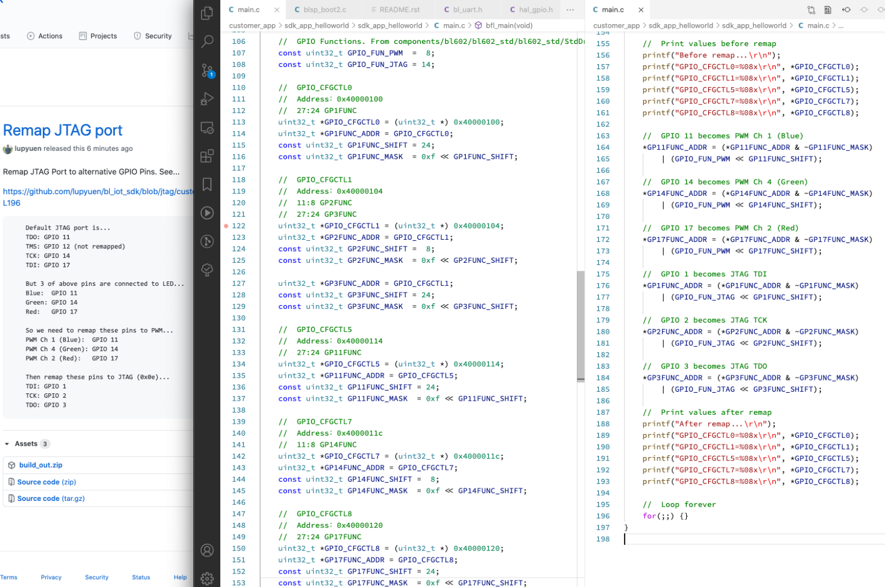
Task: Open the Accounts icon in activity bar
Action: point(207,550)
